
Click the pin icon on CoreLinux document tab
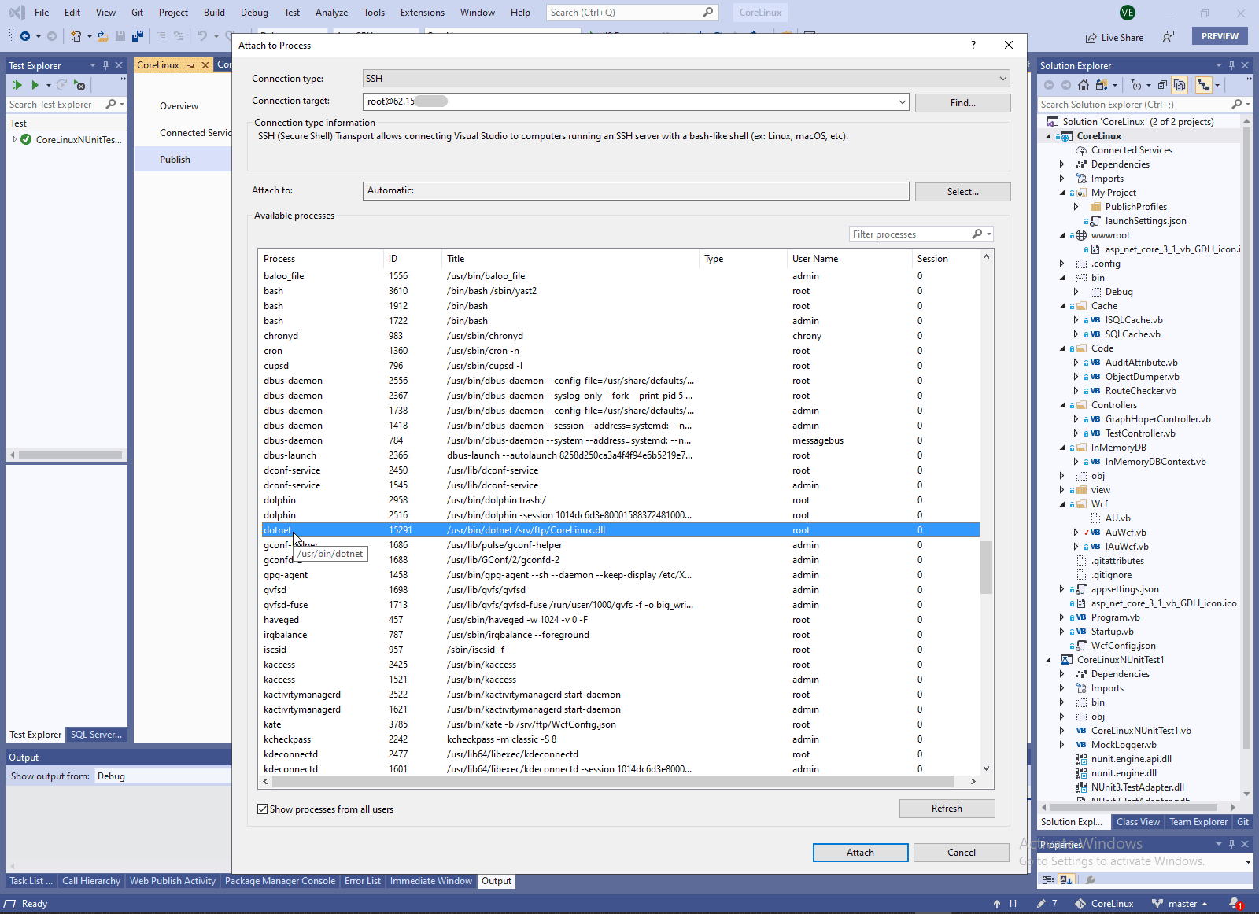click(x=191, y=65)
